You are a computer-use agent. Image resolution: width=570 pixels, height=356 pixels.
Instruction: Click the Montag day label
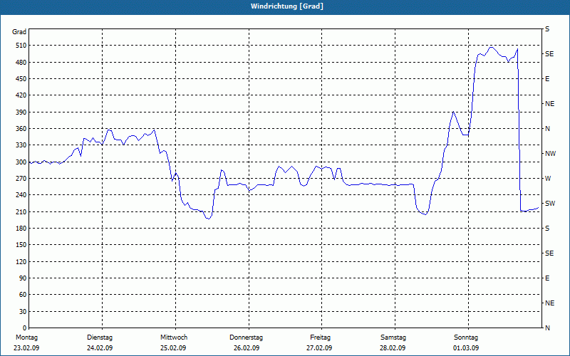pos(26,337)
